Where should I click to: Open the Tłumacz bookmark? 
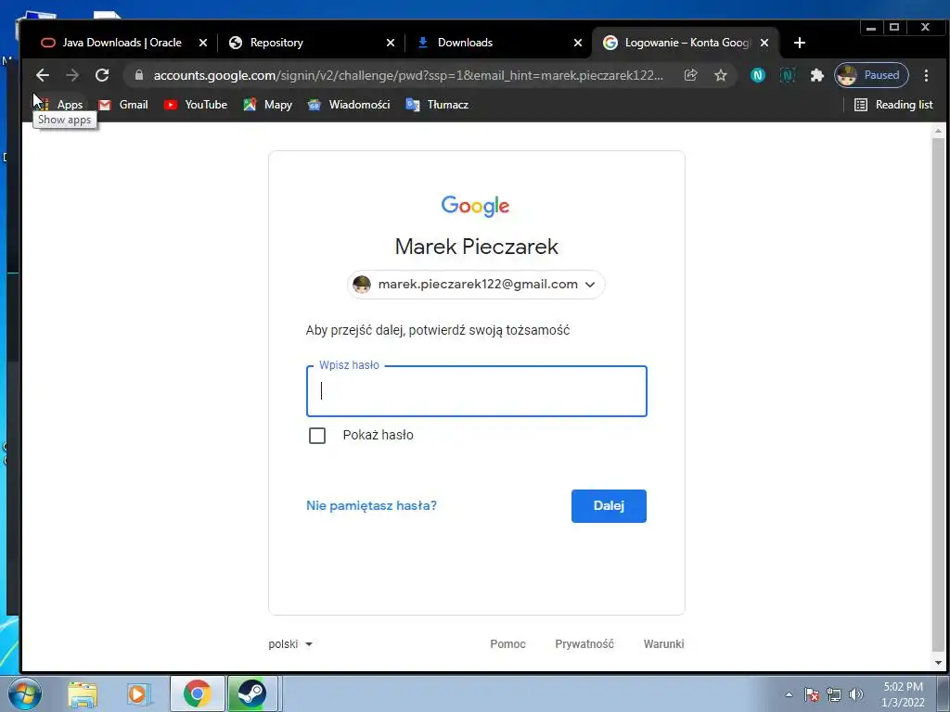tap(438, 105)
